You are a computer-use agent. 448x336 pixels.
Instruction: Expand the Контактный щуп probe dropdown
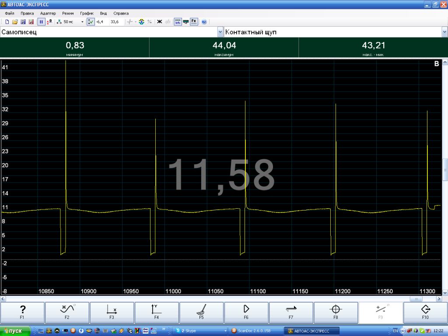[444, 32]
